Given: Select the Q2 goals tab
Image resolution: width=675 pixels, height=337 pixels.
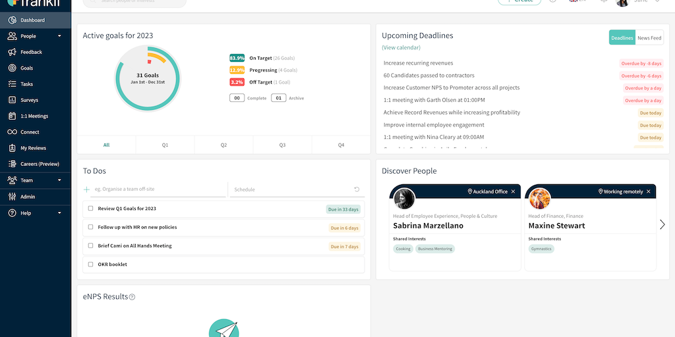Looking at the screenshot, I should point(223,145).
